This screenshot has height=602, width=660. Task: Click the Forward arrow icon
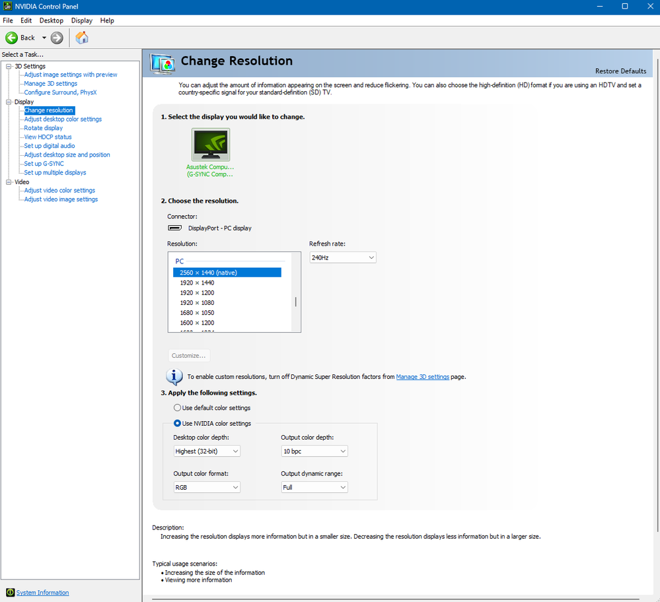click(57, 38)
